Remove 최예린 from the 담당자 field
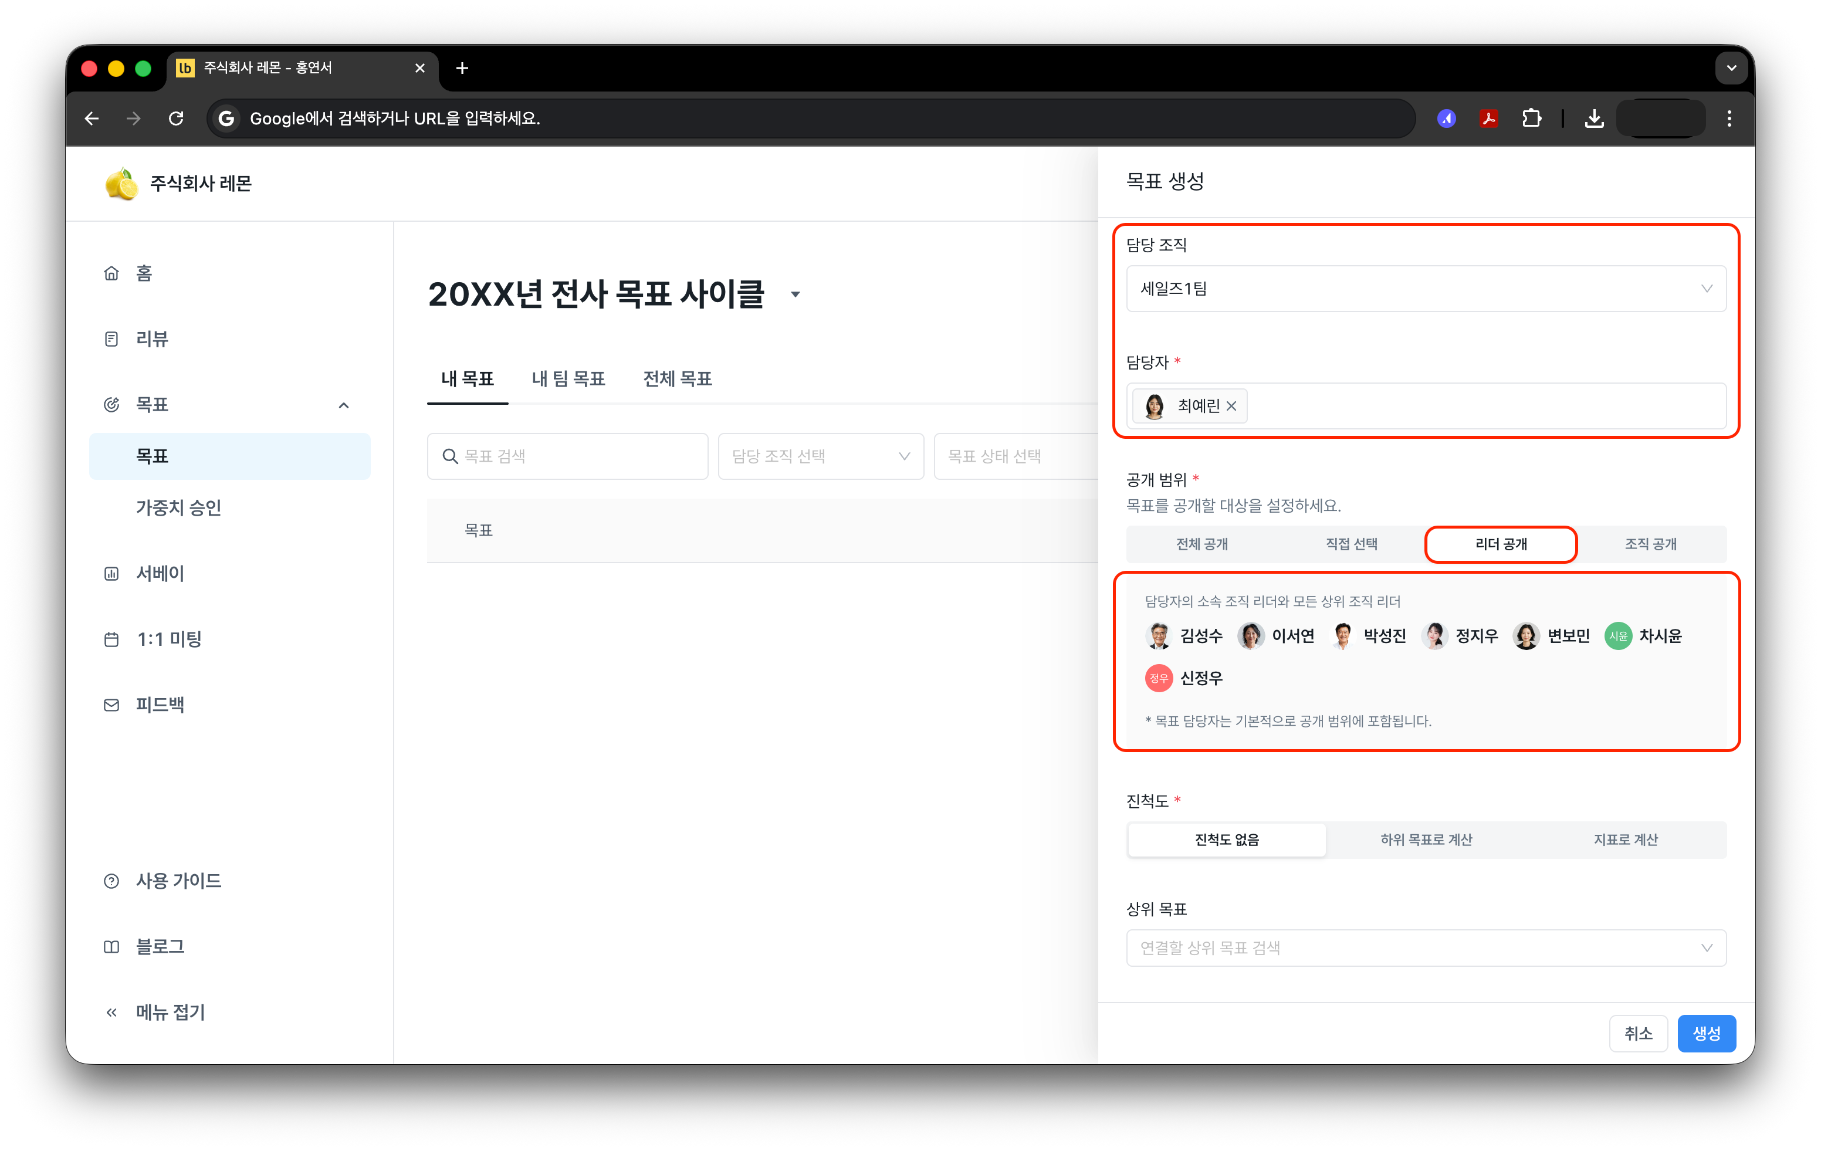 [1231, 406]
